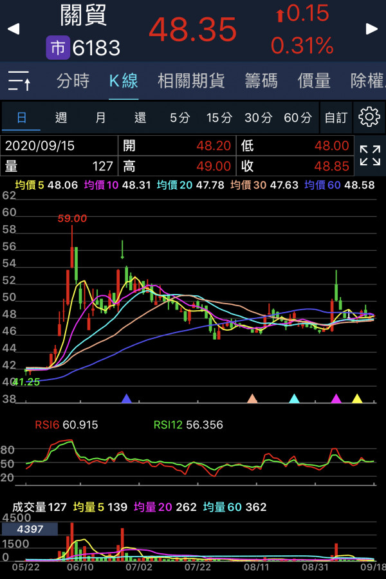Tap the cyan triangle marker on chart
386x579 pixels.
[294, 399]
